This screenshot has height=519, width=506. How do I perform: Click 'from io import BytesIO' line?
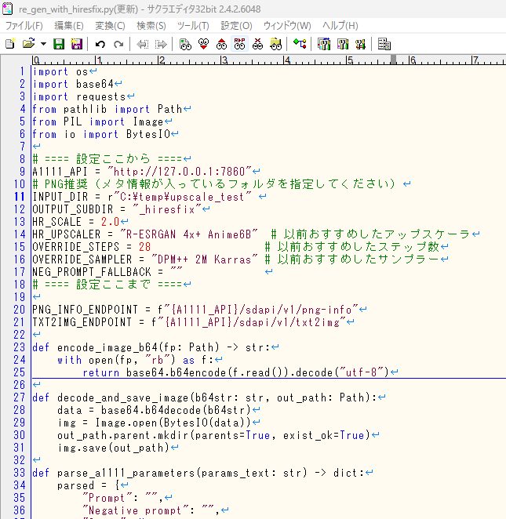point(101,134)
